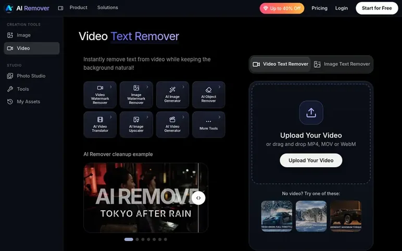Open AI Video Translator tool card

[100, 124]
